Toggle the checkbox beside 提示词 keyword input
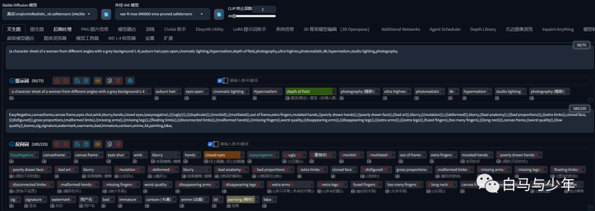The height and width of the screenshot is (211, 595). (219, 81)
